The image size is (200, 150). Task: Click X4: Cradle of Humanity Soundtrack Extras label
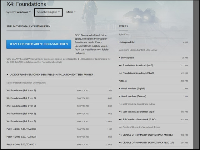pos(139,127)
